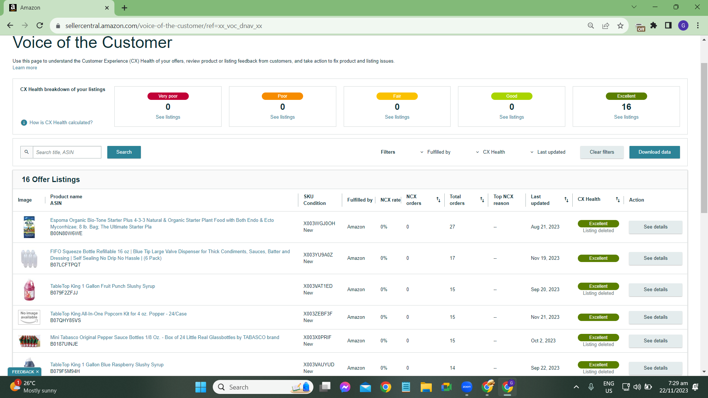Viewport: 708px width, 398px height.
Task: Click See listings under Poor
Action: [282, 117]
